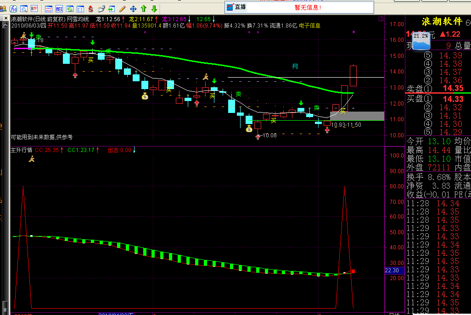
Task: Click the green down arrow toolbar icon
Action: (x=154, y=9)
